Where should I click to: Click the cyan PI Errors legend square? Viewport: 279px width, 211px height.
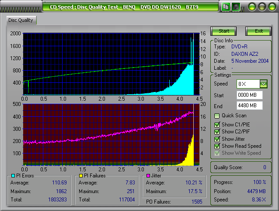point(13,176)
